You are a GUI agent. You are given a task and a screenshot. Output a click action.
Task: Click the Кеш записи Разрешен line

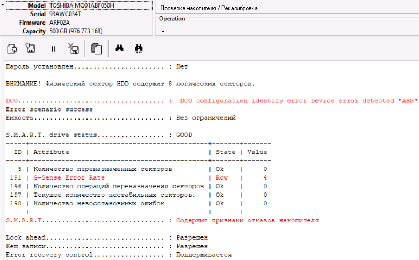click(x=106, y=246)
